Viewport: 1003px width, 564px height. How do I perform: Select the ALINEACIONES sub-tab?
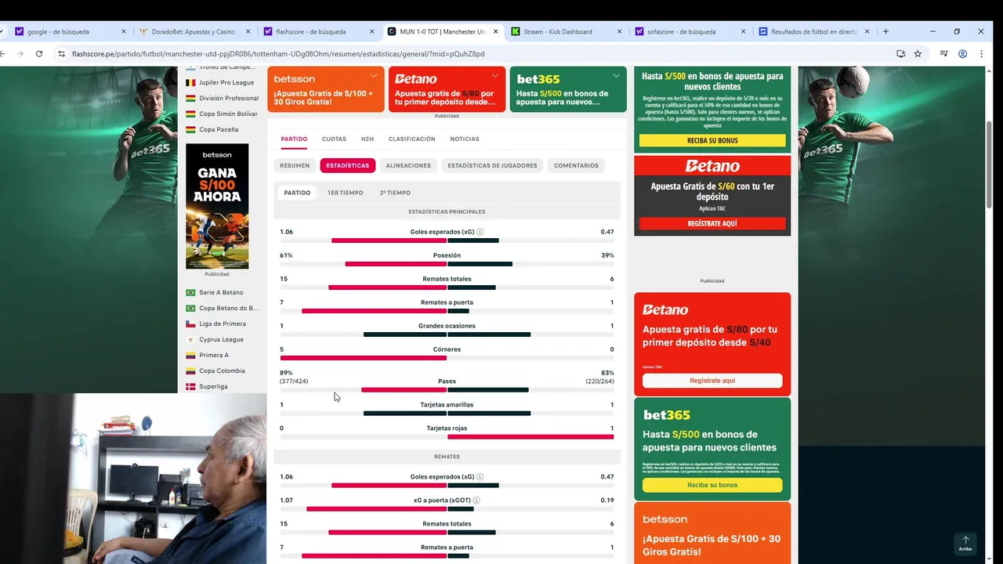pos(408,165)
